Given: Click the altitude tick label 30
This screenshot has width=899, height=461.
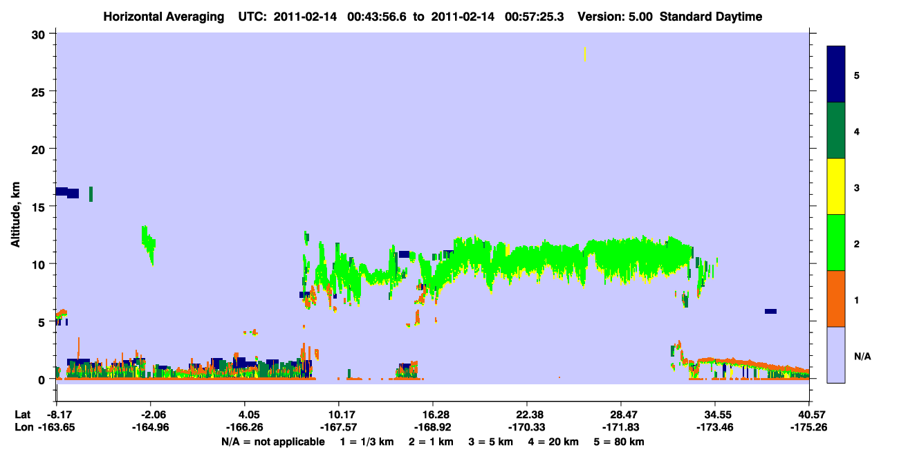Looking at the screenshot, I should tap(39, 34).
